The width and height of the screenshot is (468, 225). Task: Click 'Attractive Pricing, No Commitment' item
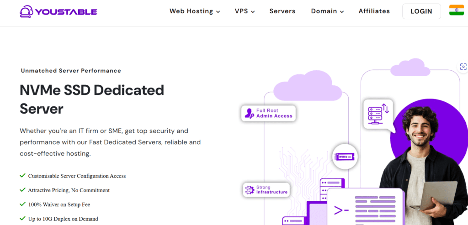coord(69,190)
